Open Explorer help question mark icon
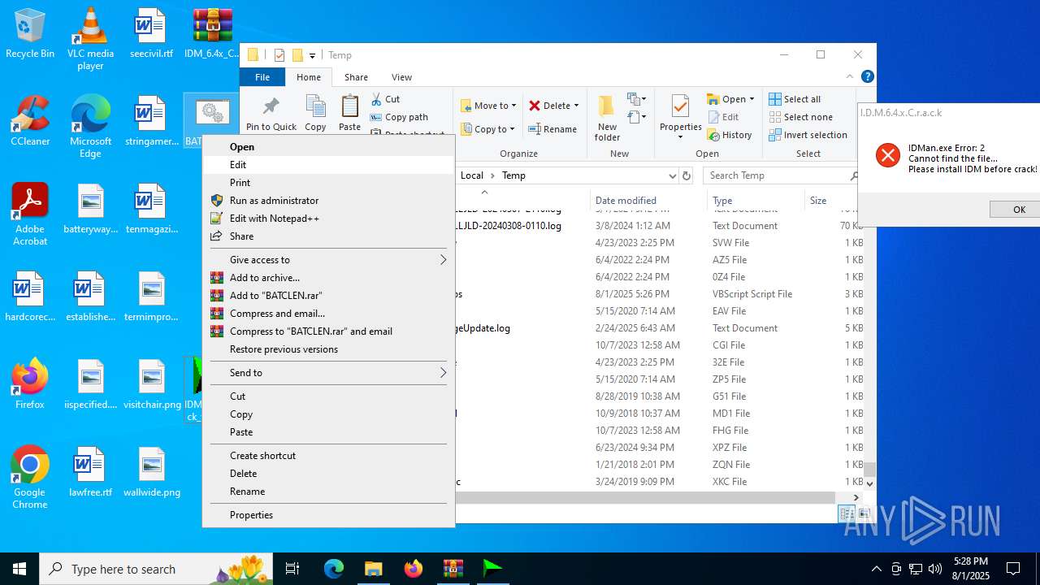The image size is (1040, 585). tap(867, 76)
